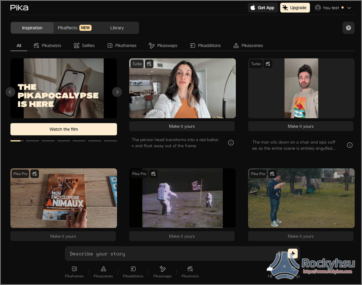
Task: View the Pikascenes filter tab
Action: tap(248, 46)
